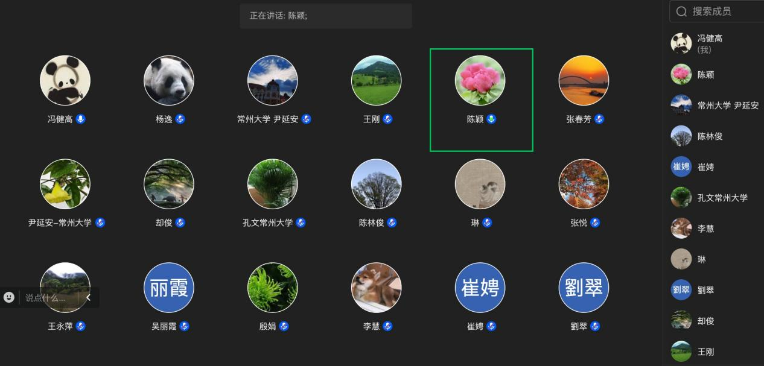Click the microphone icon next to 冯健高
Screen dimensions: 764x366
coord(81,119)
